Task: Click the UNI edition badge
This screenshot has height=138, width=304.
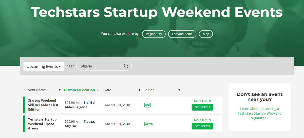Action: (x=147, y=105)
